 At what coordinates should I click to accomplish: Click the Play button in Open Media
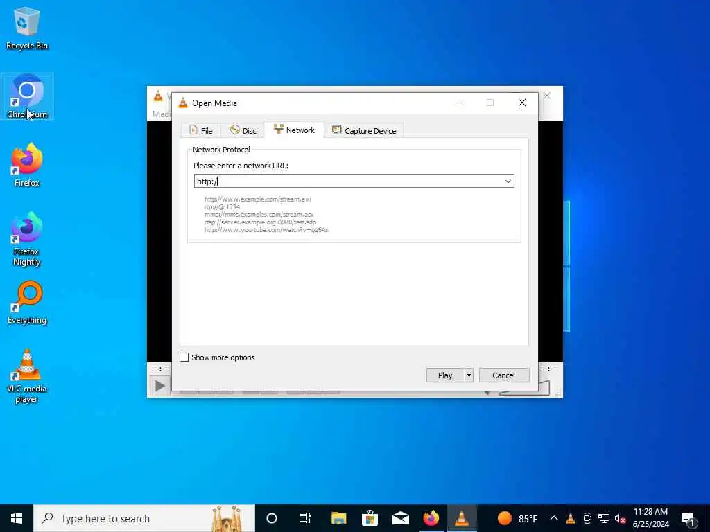pos(445,375)
